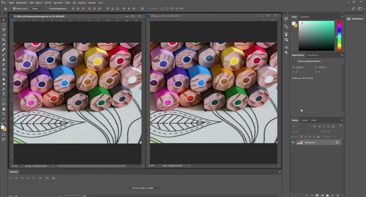Open the Filter menu
Screen dimensions: 366x197
coord(67,2)
